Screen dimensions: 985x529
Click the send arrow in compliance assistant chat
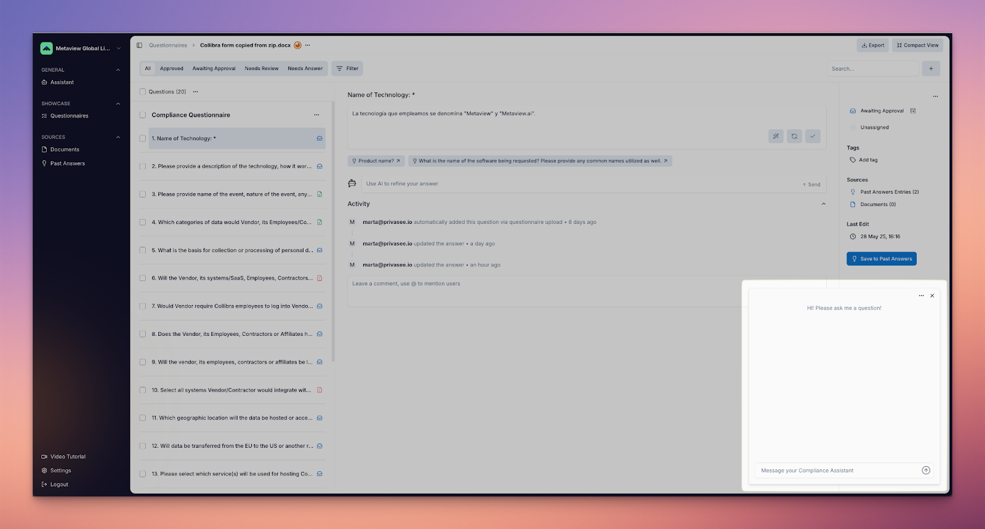(x=925, y=471)
